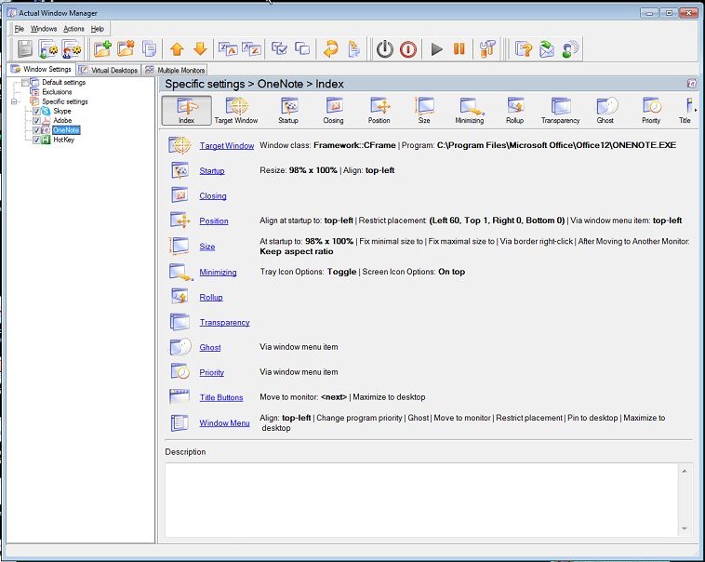Collapse the Specific settings tree node
The image size is (705, 562).
click(x=15, y=101)
